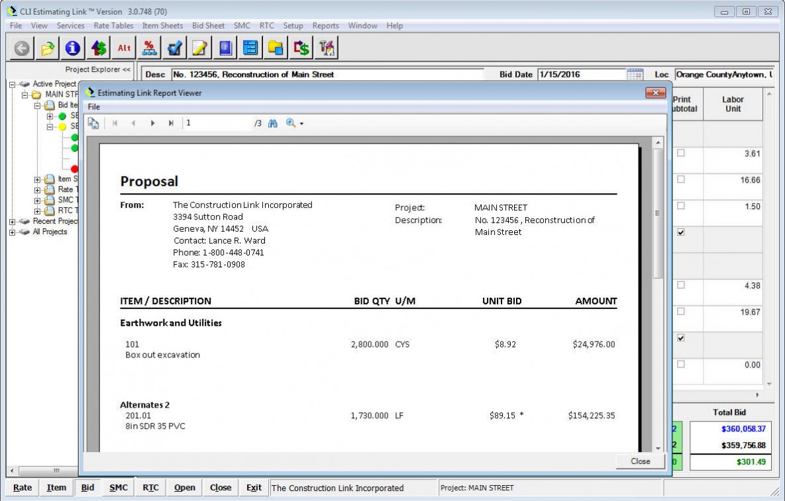Expand the Recent Projects tree node
The height and width of the screenshot is (501, 785).
pyautogui.click(x=12, y=222)
